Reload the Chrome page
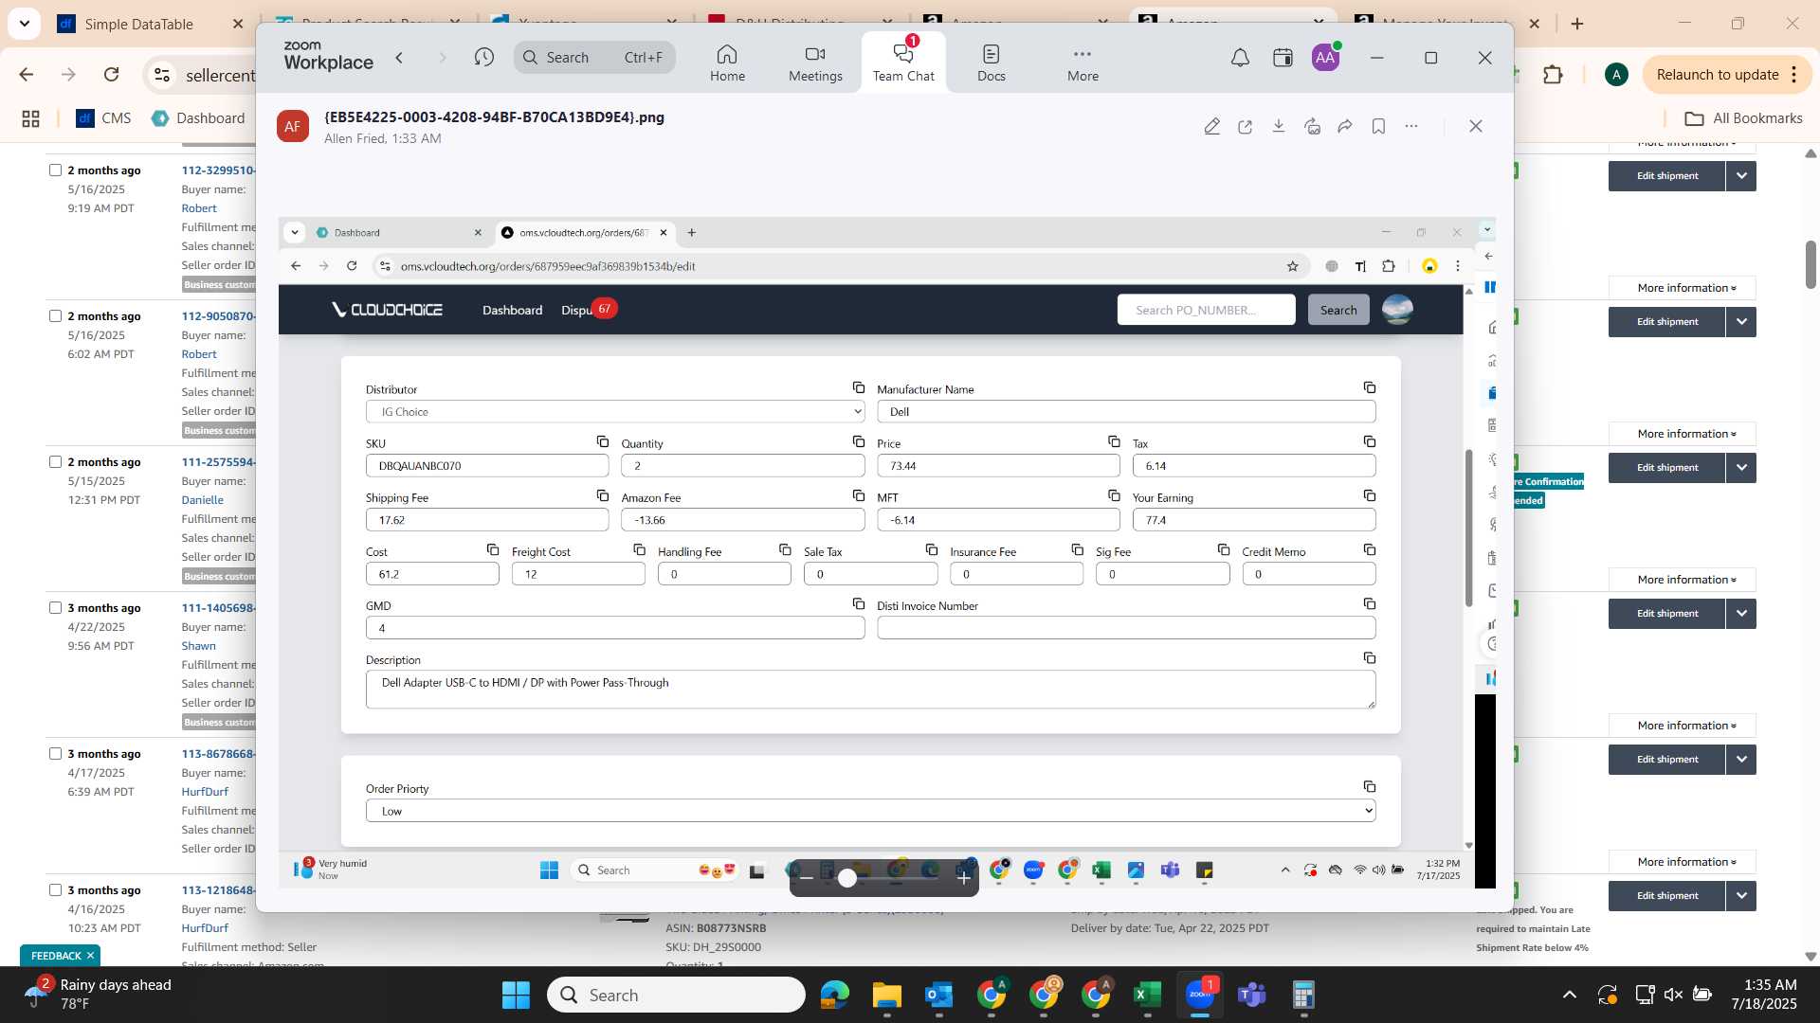Viewport: 1820px width, 1023px height. pos(112,75)
